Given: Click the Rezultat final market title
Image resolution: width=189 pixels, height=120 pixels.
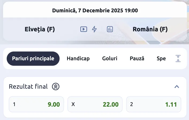Looking at the screenshot, I should pyautogui.click(x=28, y=87).
